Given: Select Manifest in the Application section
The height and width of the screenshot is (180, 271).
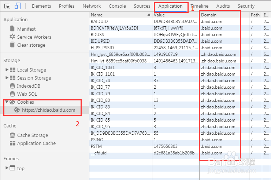Looking at the screenshot, I should (26, 29).
